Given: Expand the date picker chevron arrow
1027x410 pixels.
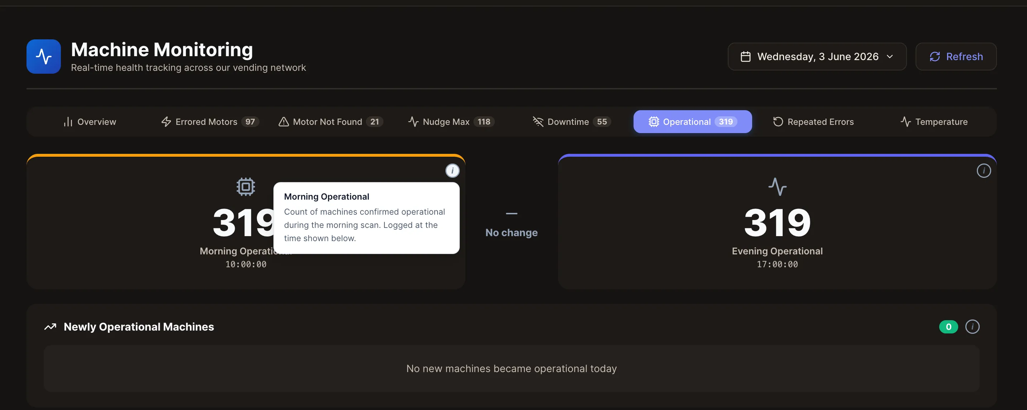Looking at the screenshot, I should click(889, 57).
